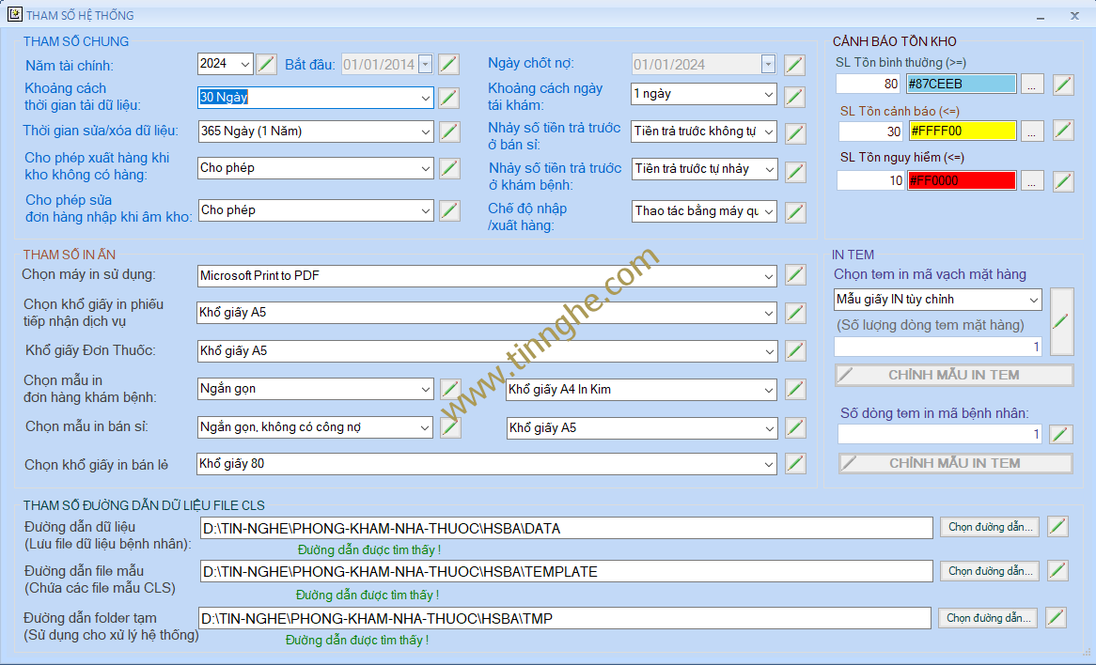
Task: Click the HSBA\TEMPLATE path text field
Action: pyautogui.click(x=566, y=571)
